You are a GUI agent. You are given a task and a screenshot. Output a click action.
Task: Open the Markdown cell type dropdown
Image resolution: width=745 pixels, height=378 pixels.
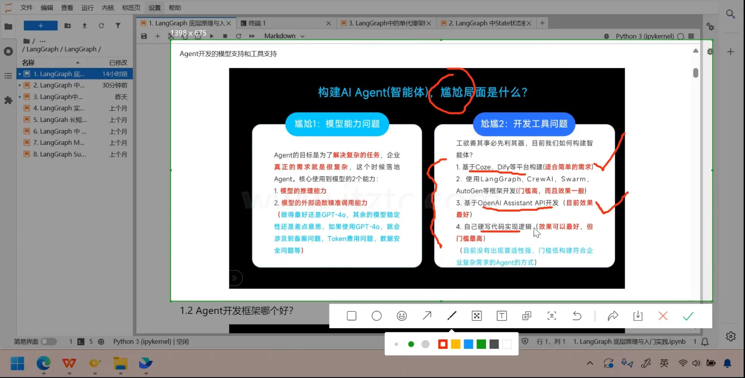(285, 36)
